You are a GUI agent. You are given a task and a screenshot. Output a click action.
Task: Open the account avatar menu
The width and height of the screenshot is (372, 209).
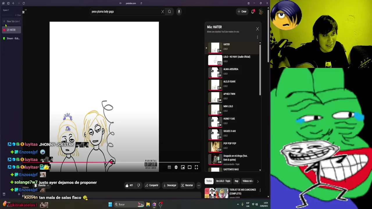(261, 12)
